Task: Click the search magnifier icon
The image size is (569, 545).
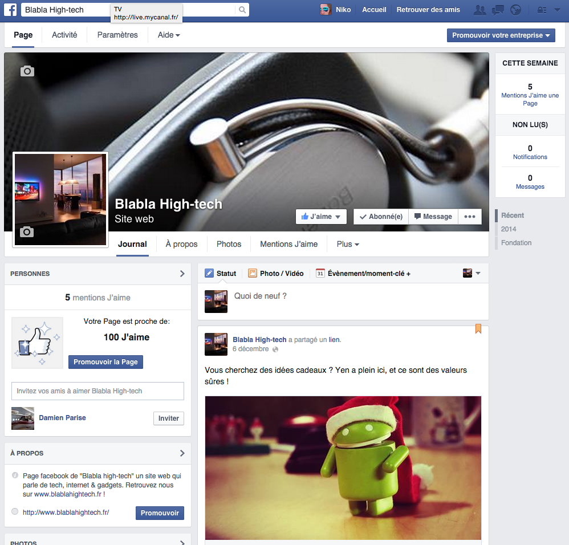Action: click(242, 10)
